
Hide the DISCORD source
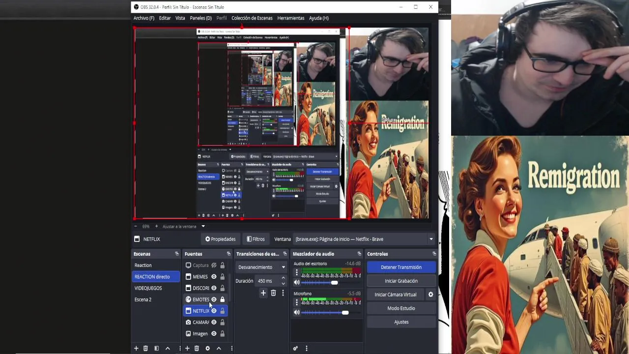(214, 288)
